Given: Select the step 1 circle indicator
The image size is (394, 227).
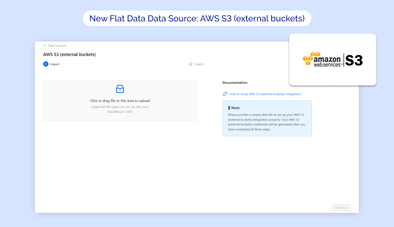Looking at the screenshot, I should (46, 64).
